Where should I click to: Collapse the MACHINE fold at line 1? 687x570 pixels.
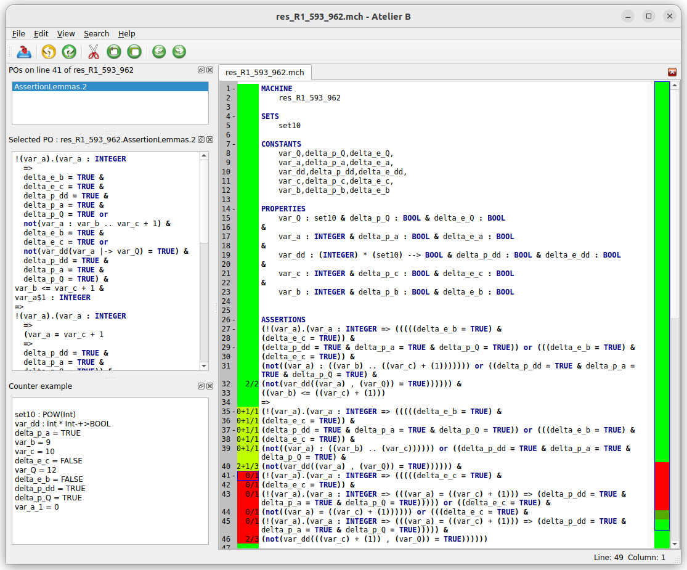point(234,89)
